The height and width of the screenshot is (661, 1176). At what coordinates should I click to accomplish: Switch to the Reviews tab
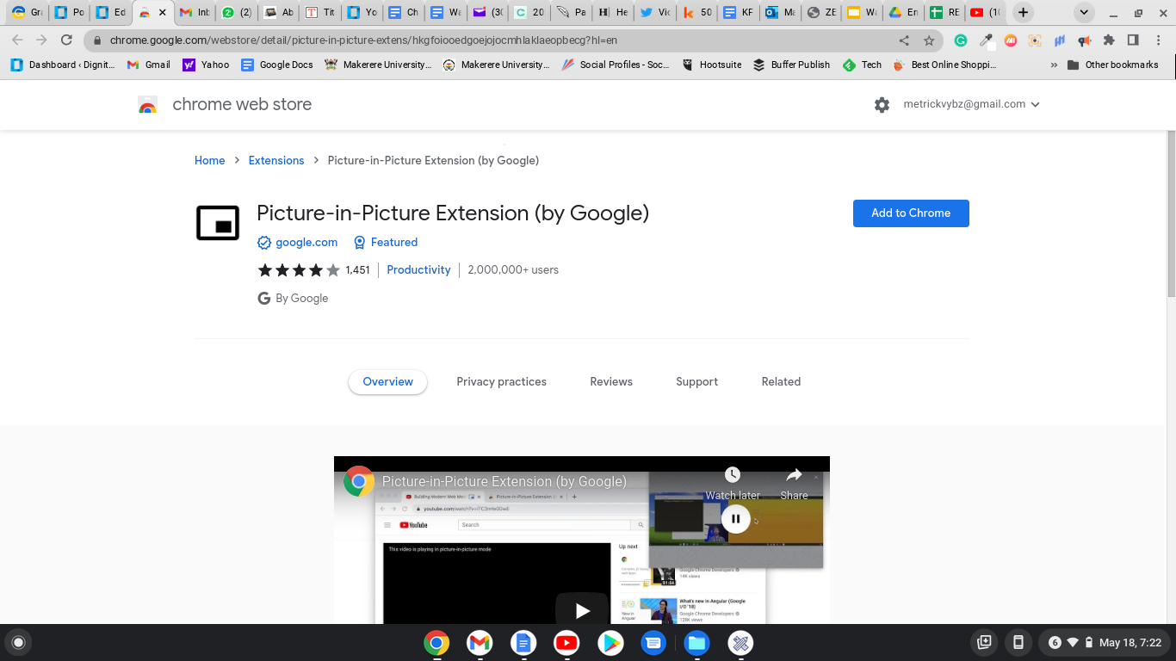(x=611, y=382)
